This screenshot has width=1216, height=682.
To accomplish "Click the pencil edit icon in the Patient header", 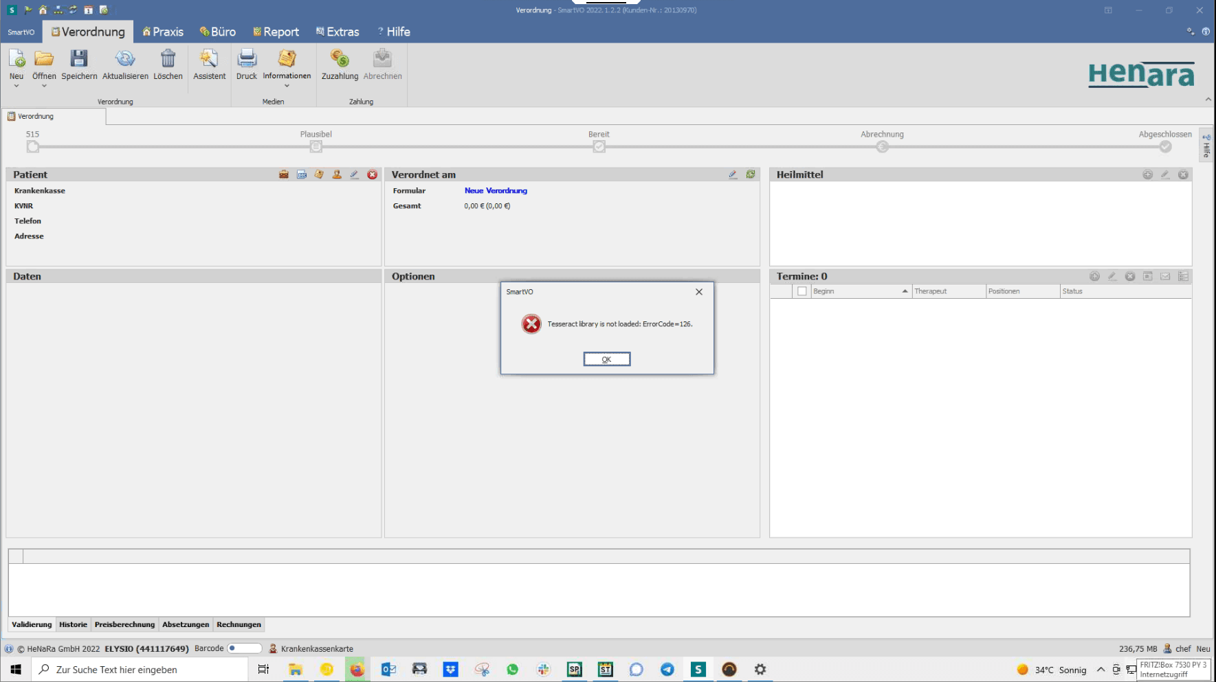I will [x=354, y=174].
